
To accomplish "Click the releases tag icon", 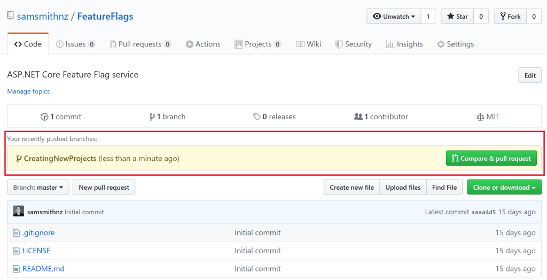I will (x=257, y=116).
